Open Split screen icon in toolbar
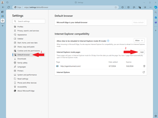158x118 pixels. (128, 7)
